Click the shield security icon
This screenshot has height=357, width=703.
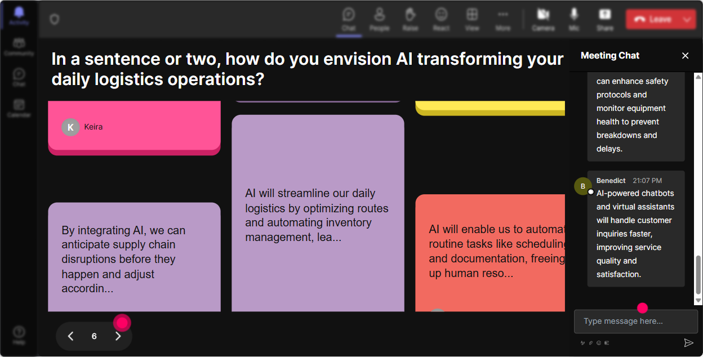tap(55, 20)
